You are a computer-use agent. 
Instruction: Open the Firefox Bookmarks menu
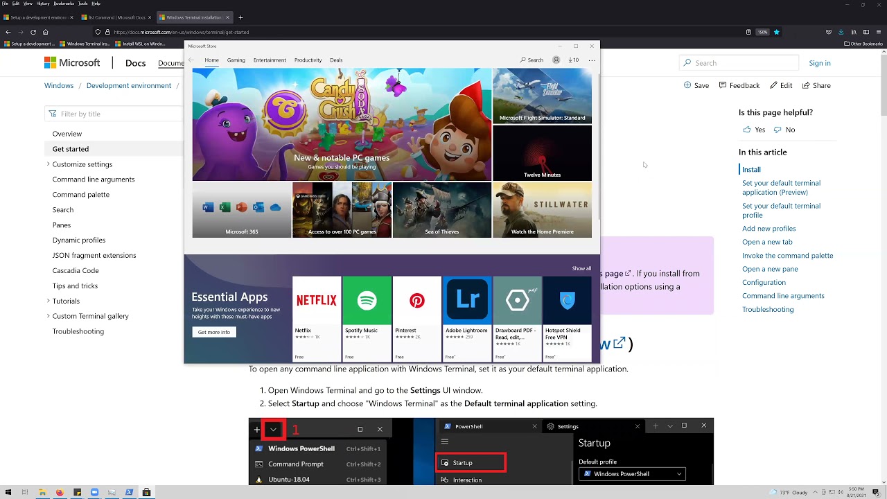(x=64, y=3)
